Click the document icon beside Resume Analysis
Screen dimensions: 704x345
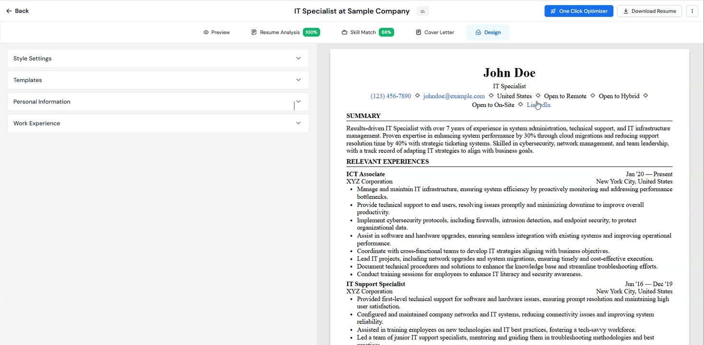[x=254, y=33]
